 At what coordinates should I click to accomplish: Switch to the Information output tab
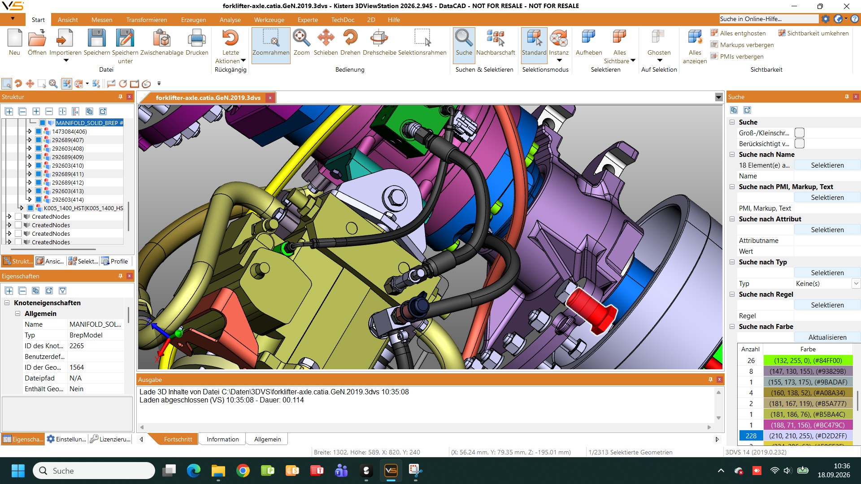point(222,440)
